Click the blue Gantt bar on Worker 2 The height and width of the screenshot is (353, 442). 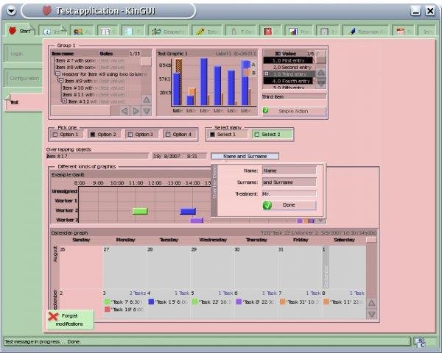click(x=188, y=211)
